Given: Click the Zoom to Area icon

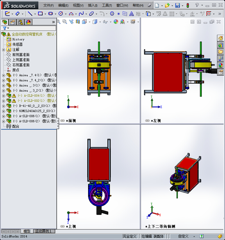Looking at the screenshot, I should [65, 22].
